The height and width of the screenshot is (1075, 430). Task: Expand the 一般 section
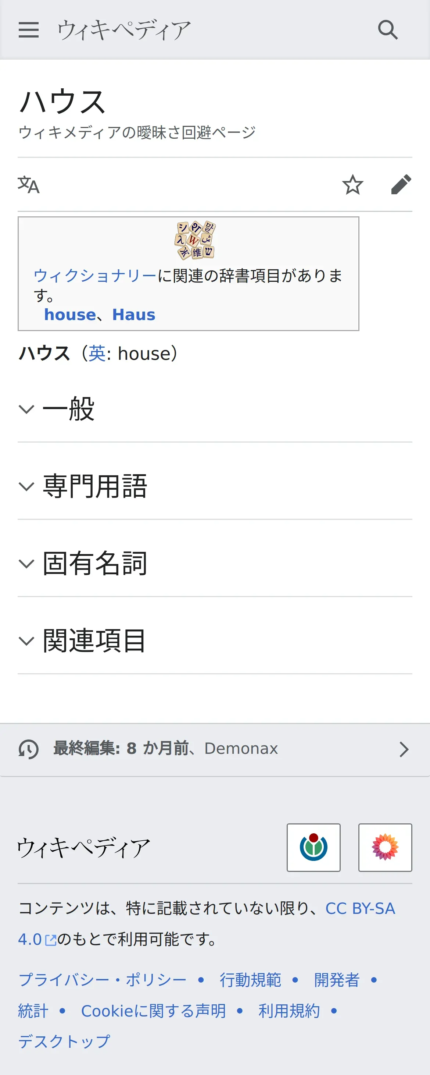click(x=68, y=409)
